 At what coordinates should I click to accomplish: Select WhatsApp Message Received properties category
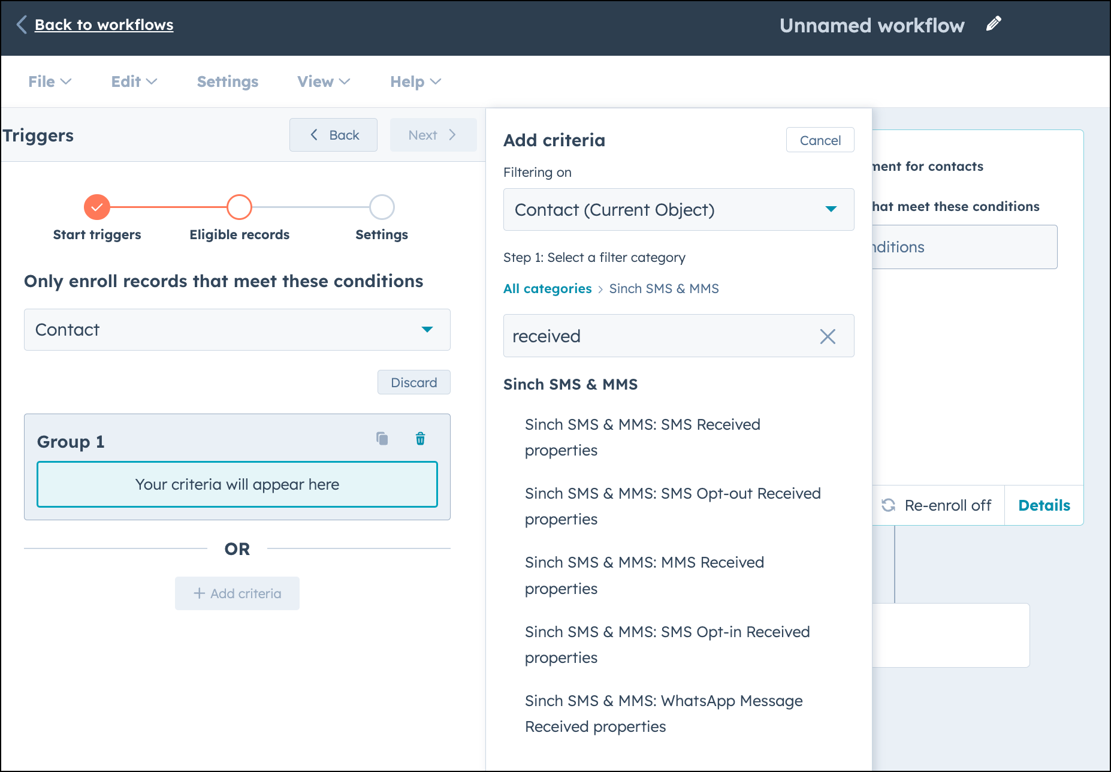tap(664, 714)
